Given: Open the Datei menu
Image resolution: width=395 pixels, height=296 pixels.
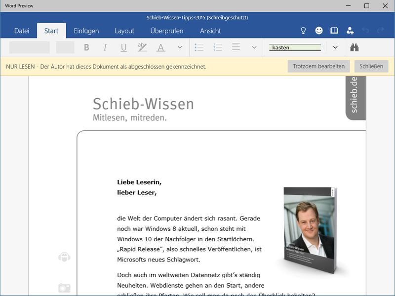Looking at the screenshot, I should [x=22, y=31].
